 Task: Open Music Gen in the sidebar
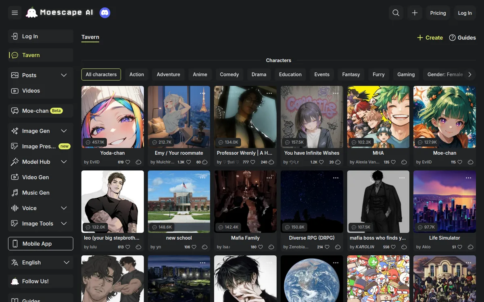40,192
